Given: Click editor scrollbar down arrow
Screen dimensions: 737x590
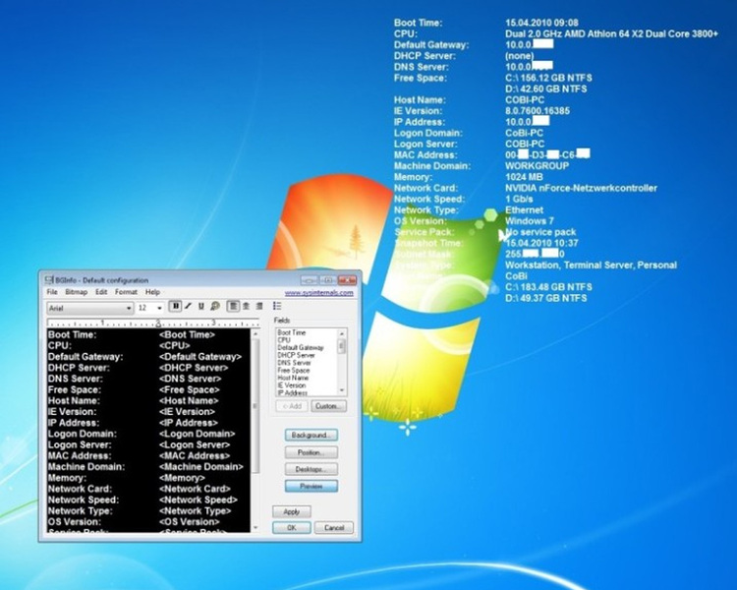Looking at the screenshot, I should point(255,528).
